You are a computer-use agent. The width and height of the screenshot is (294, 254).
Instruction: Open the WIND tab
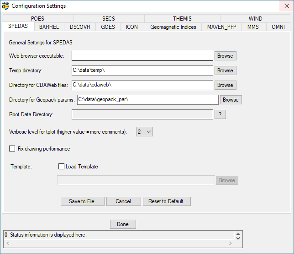coord(255,19)
